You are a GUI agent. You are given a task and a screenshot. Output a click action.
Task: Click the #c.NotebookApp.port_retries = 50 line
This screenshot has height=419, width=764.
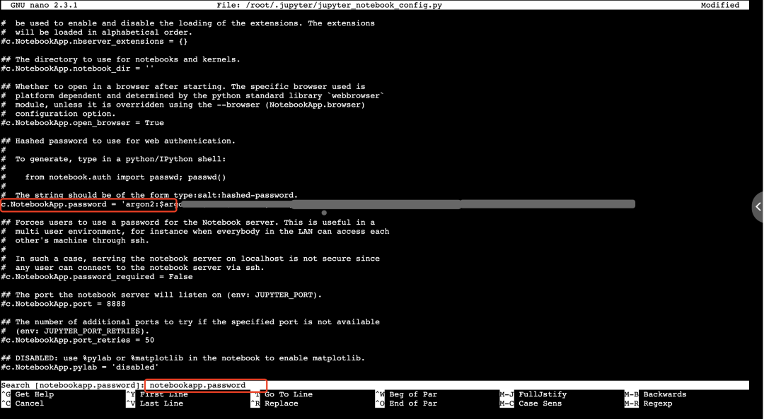[78, 340]
